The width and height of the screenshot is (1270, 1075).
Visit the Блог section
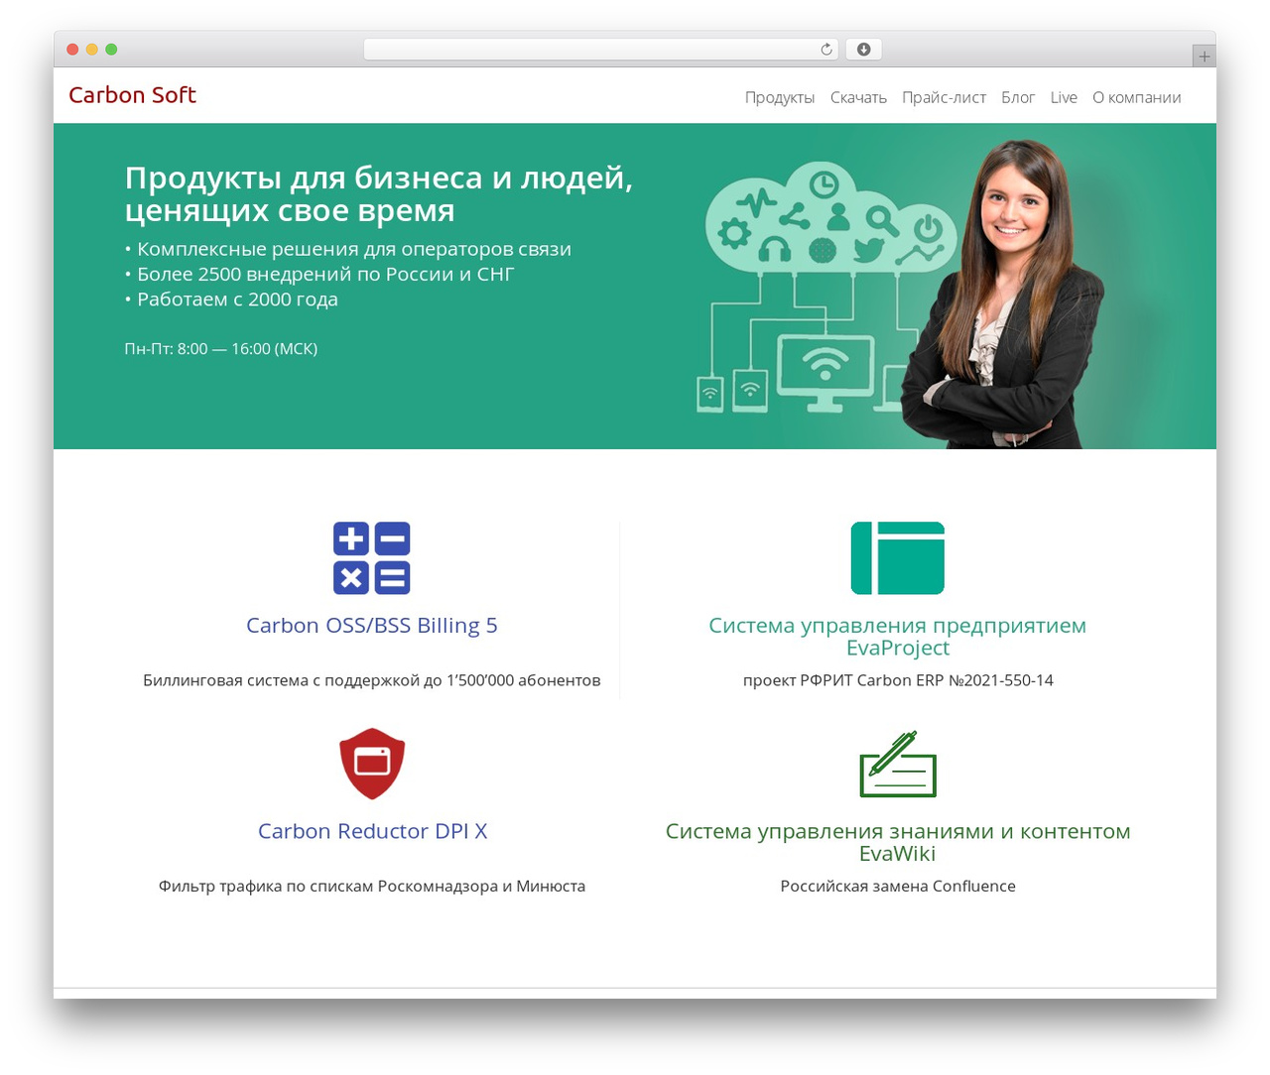[1018, 97]
